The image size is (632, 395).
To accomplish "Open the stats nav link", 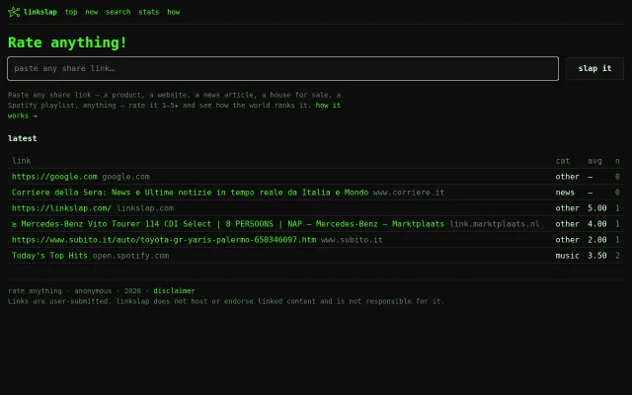I will [x=149, y=12].
